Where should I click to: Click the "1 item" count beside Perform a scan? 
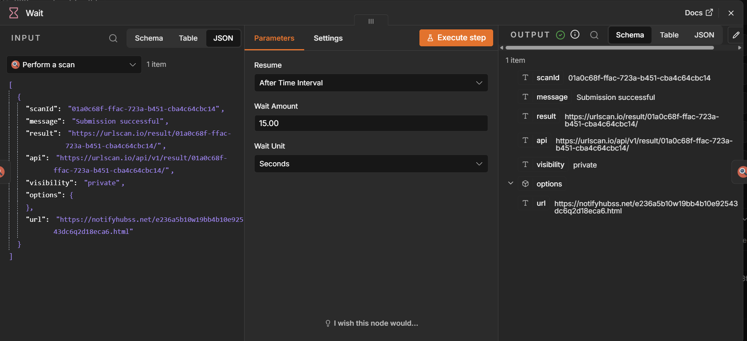click(x=156, y=64)
